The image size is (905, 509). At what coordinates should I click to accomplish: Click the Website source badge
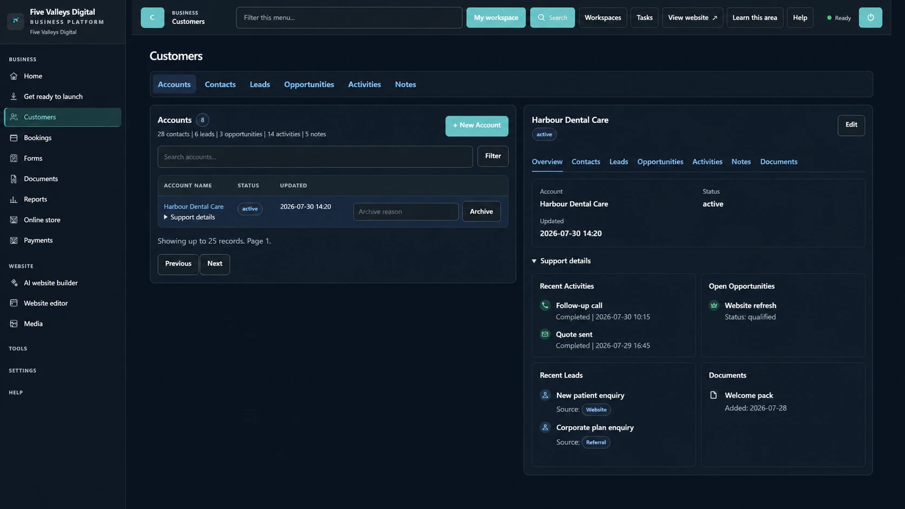(596, 410)
